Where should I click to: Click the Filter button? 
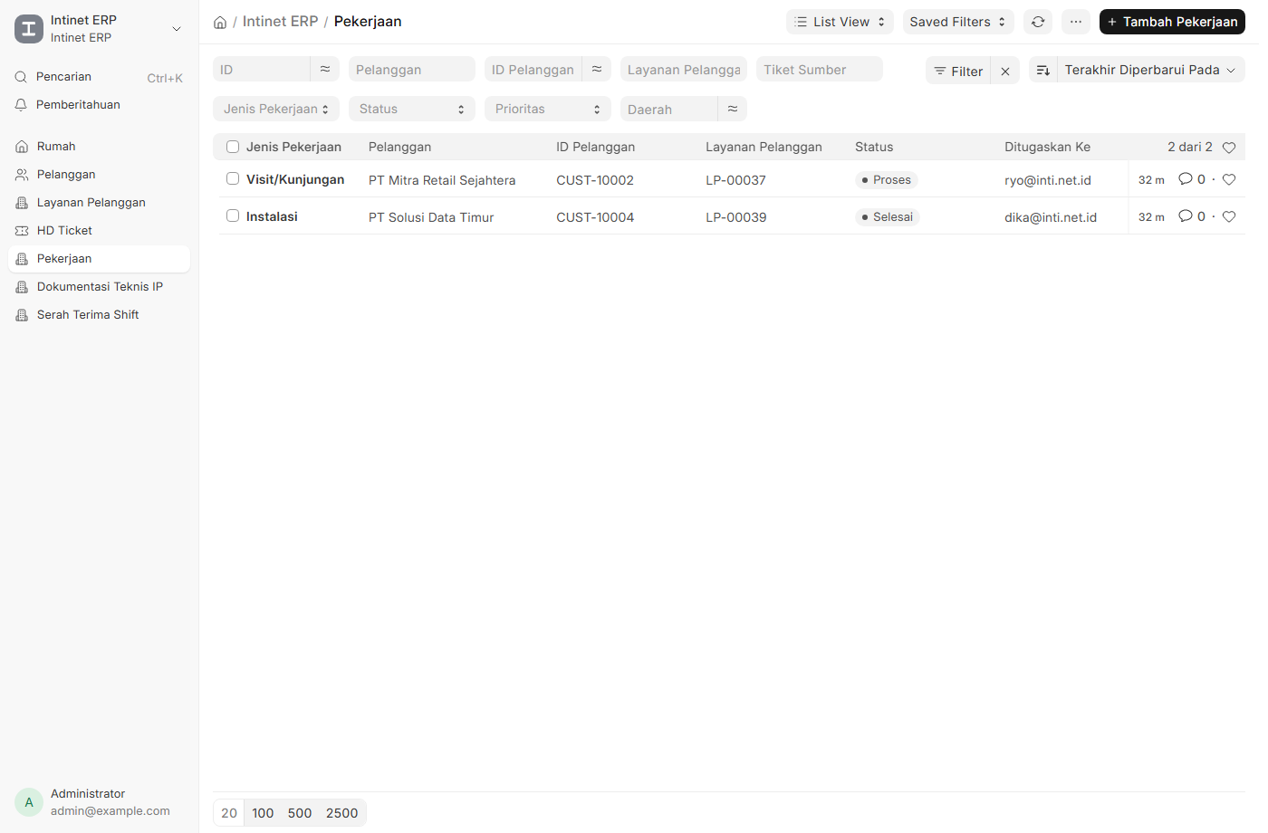(958, 71)
